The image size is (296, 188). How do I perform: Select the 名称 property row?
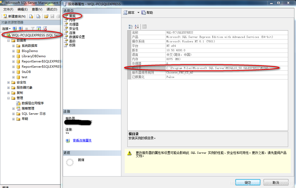209,32
